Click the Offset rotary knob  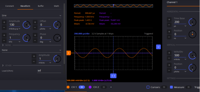57,25
